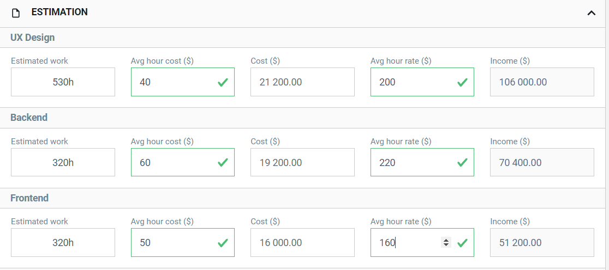Click the UX Design Income field 106 000.00
Screen dimensions: 609x270
click(542, 82)
